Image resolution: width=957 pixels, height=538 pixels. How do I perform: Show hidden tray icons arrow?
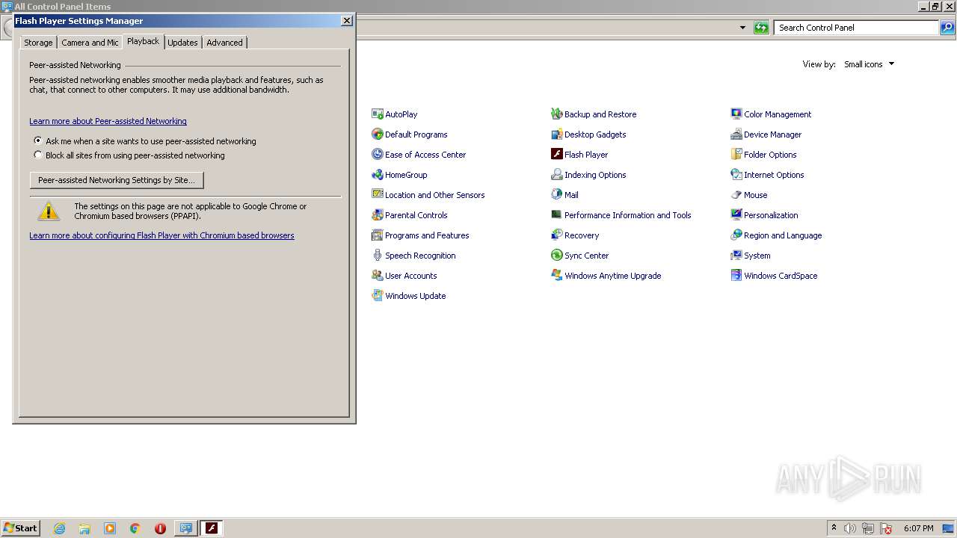tap(834, 528)
